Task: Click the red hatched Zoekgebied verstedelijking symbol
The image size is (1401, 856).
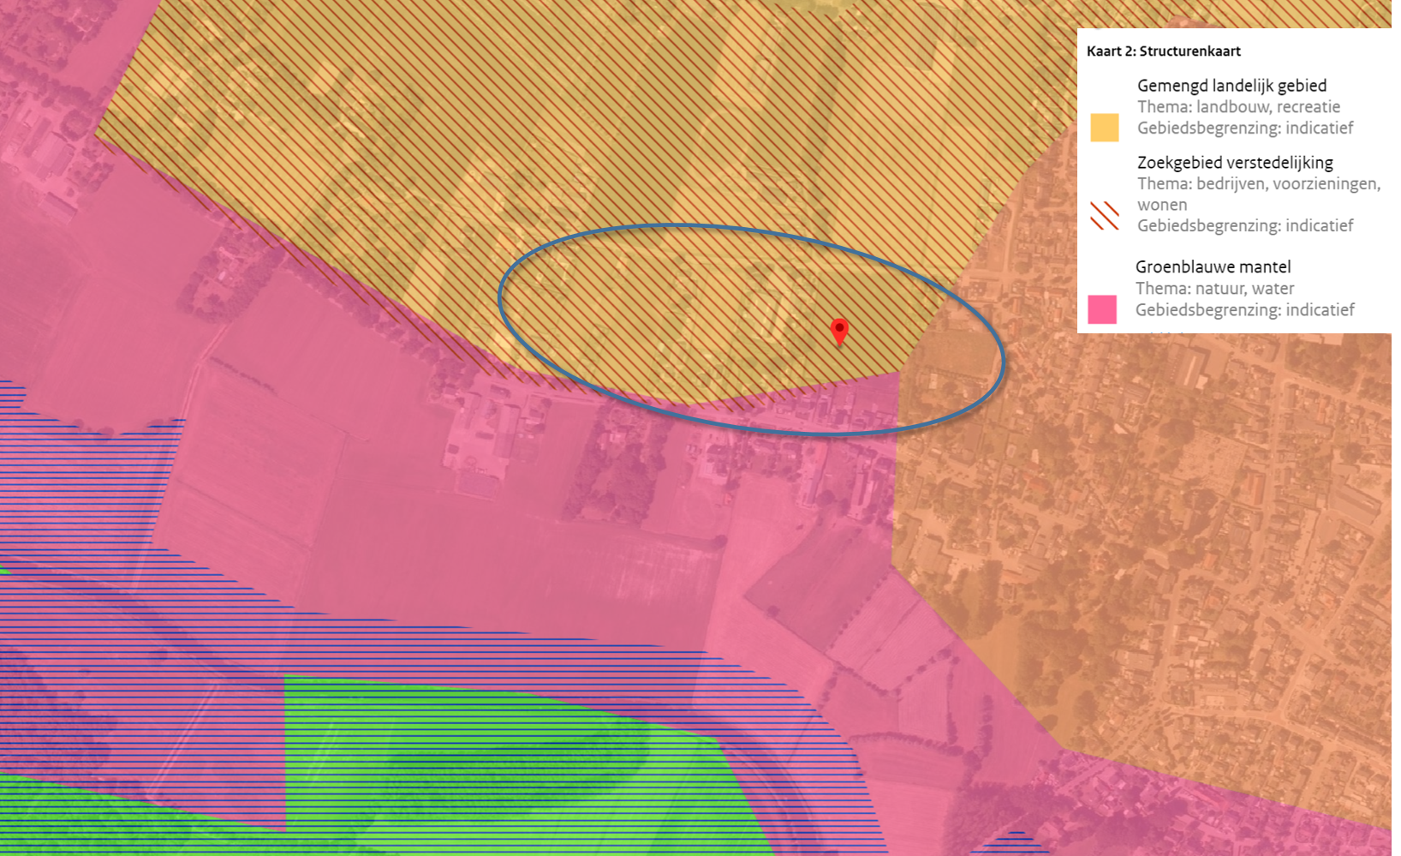Action: tap(1104, 215)
